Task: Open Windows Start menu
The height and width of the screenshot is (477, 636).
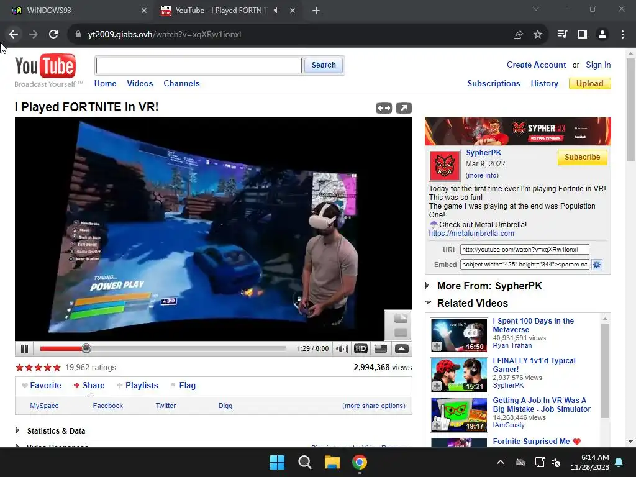Action: click(x=278, y=462)
